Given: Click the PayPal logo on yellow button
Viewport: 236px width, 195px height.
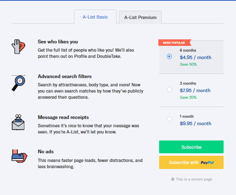Looking at the screenshot, I should [207, 162].
